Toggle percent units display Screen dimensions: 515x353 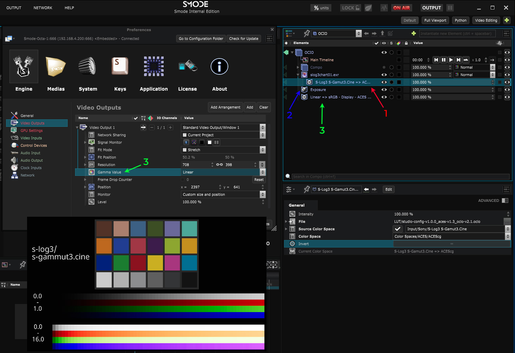pos(321,8)
